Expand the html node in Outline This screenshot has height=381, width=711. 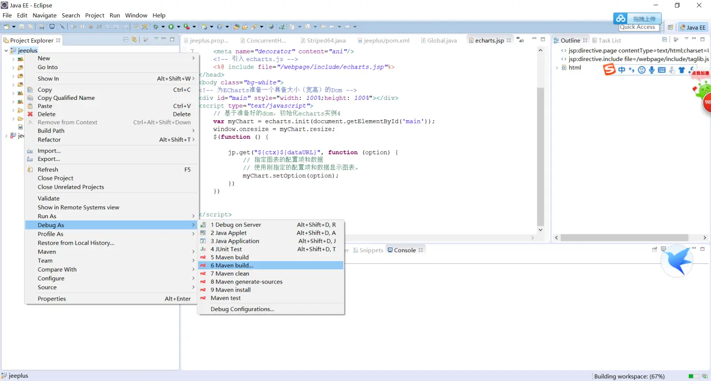(557, 68)
